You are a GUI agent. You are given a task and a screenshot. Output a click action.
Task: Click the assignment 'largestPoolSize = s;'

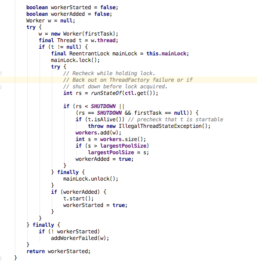[x=118, y=152]
